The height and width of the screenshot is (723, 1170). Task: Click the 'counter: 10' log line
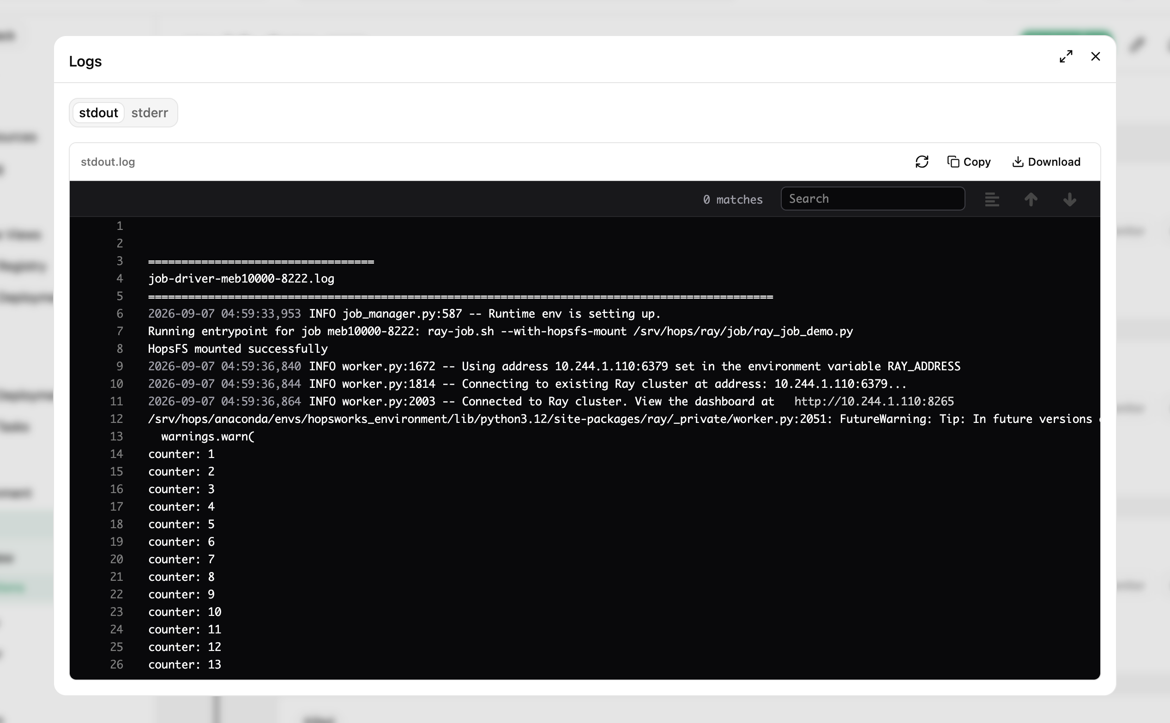coord(185,612)
